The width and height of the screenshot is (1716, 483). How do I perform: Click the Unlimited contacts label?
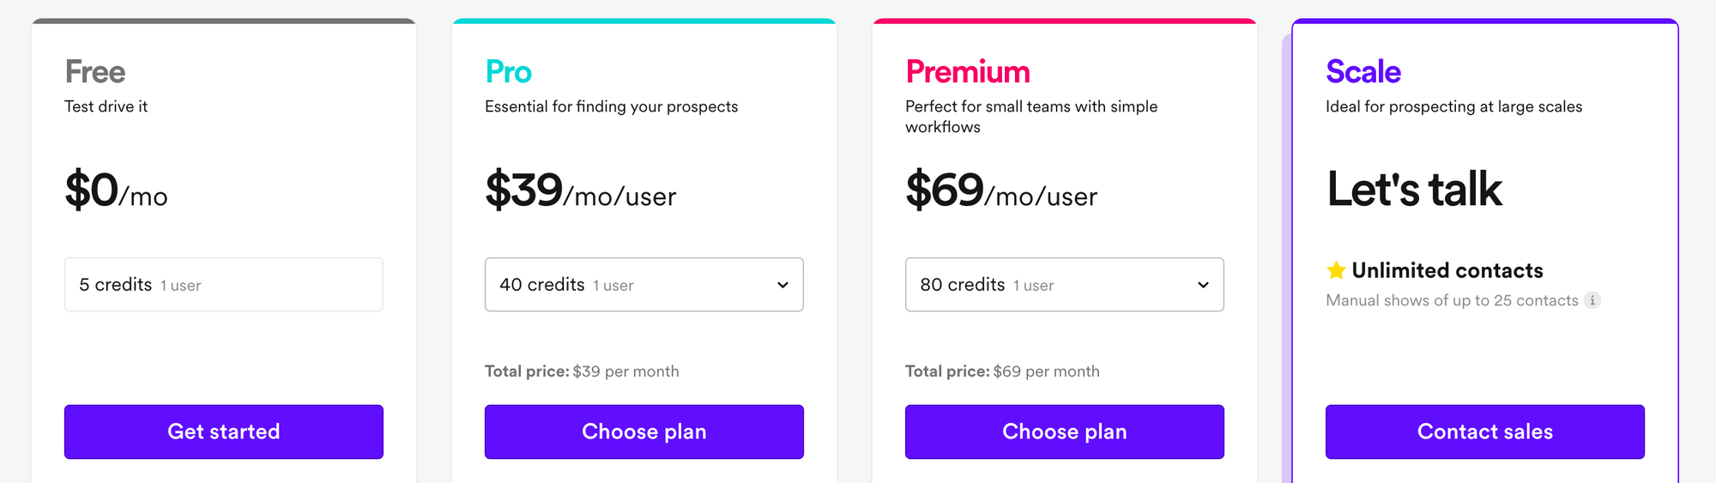(x=1447, y=271)
